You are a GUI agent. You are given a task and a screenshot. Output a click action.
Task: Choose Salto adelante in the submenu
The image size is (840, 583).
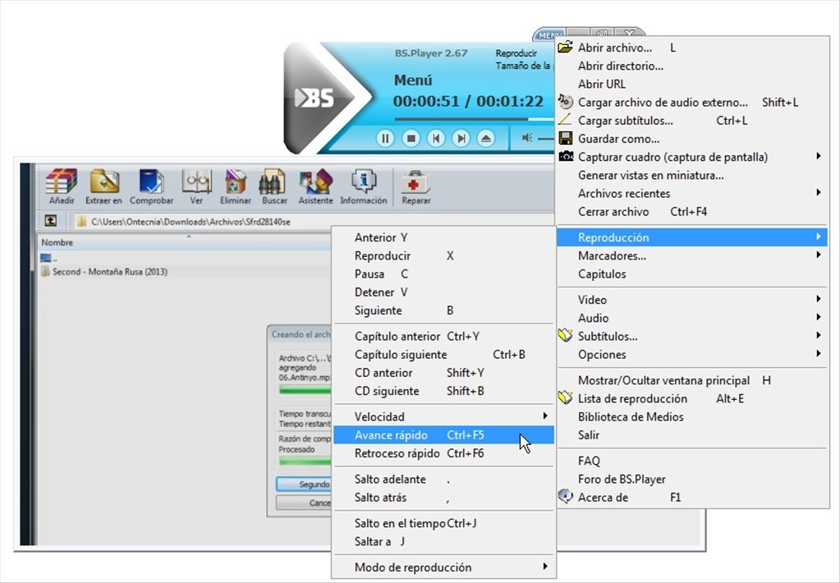click(443, 479)
